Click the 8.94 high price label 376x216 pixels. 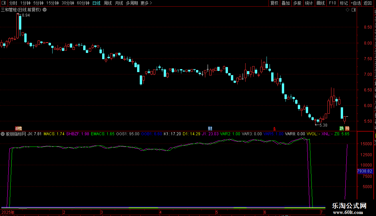click(26, 15)
